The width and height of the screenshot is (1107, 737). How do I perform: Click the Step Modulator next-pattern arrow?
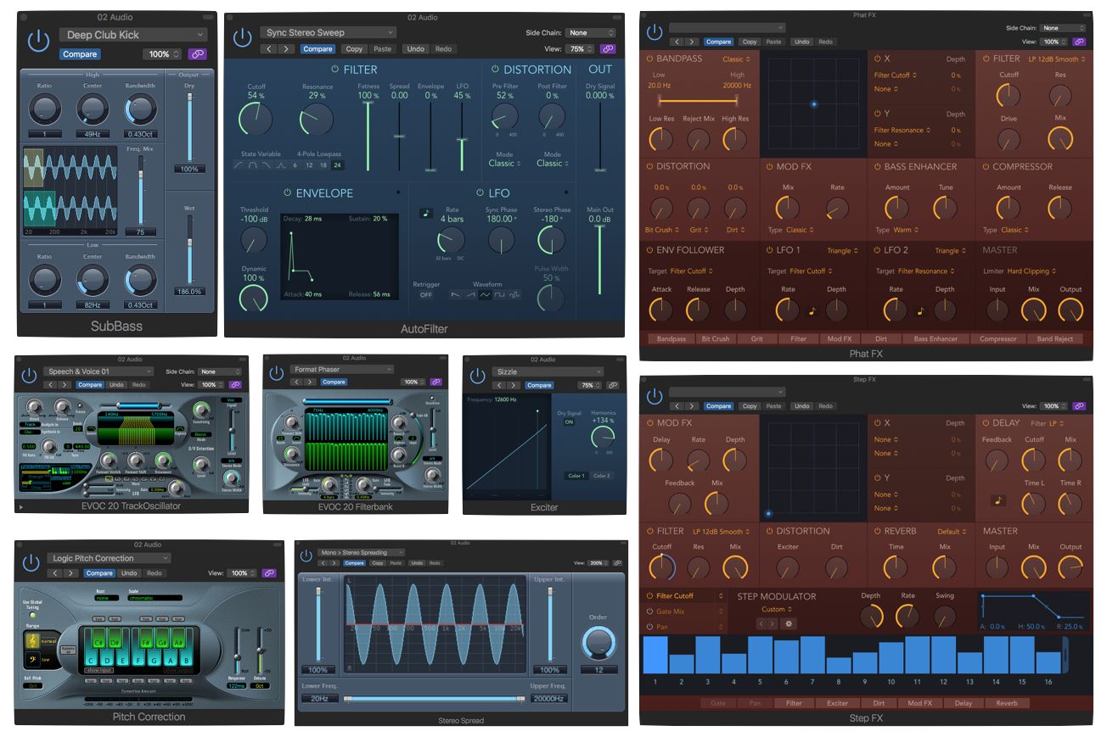coord(773,623)
